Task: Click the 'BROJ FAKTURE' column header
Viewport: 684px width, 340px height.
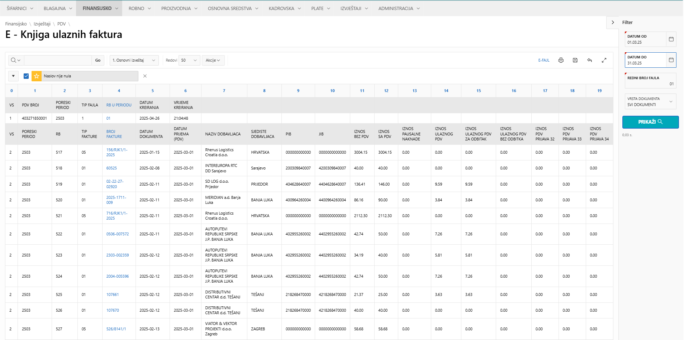Action: tap(114, 134)
